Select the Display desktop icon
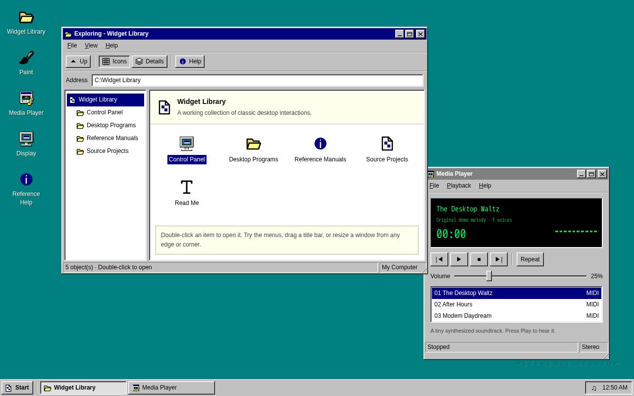Image resolution: width=634 pixels, height=396 pixels. (26, 144)
